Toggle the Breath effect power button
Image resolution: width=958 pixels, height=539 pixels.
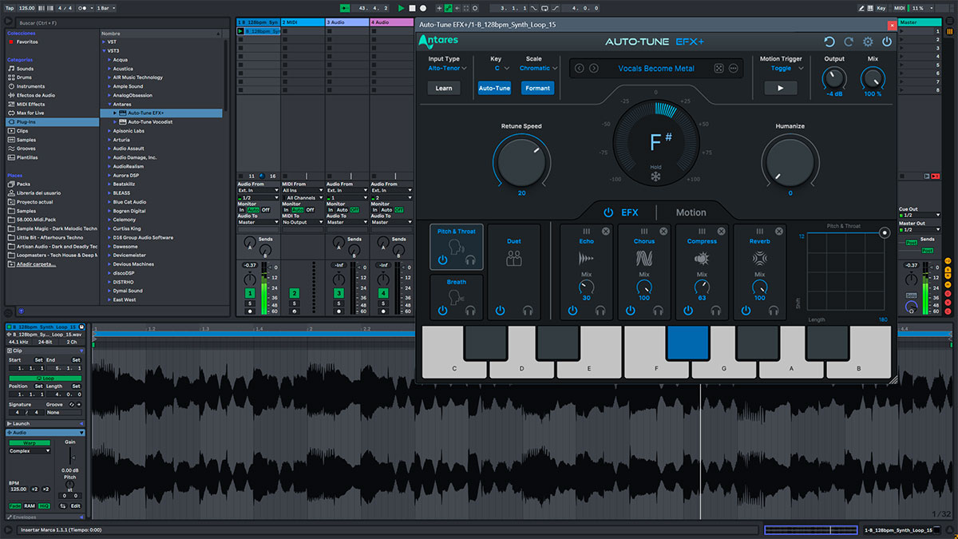click(x=442, y=311)
